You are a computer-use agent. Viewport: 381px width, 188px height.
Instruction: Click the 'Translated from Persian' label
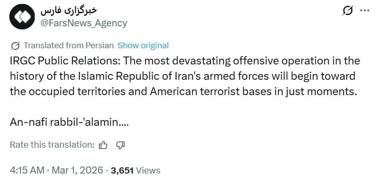(x=69, y=45)
